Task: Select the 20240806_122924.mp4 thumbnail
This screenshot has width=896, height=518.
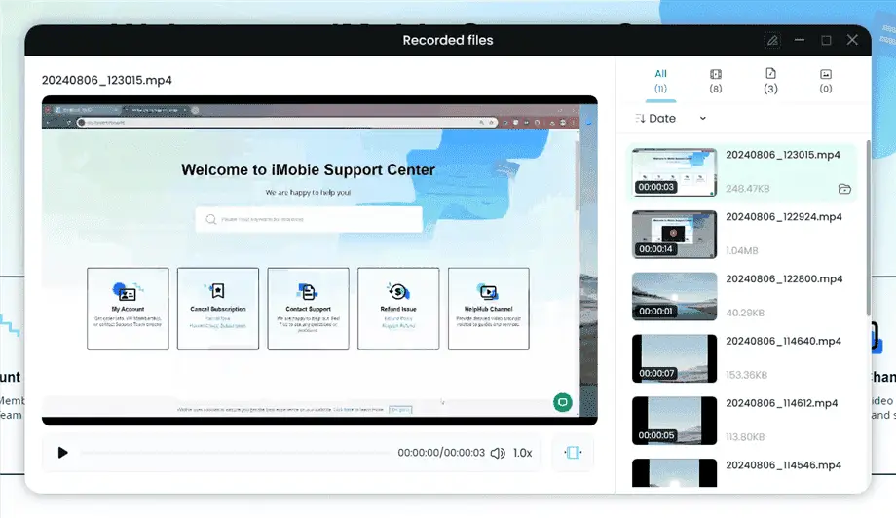Action: click(674, 235)
